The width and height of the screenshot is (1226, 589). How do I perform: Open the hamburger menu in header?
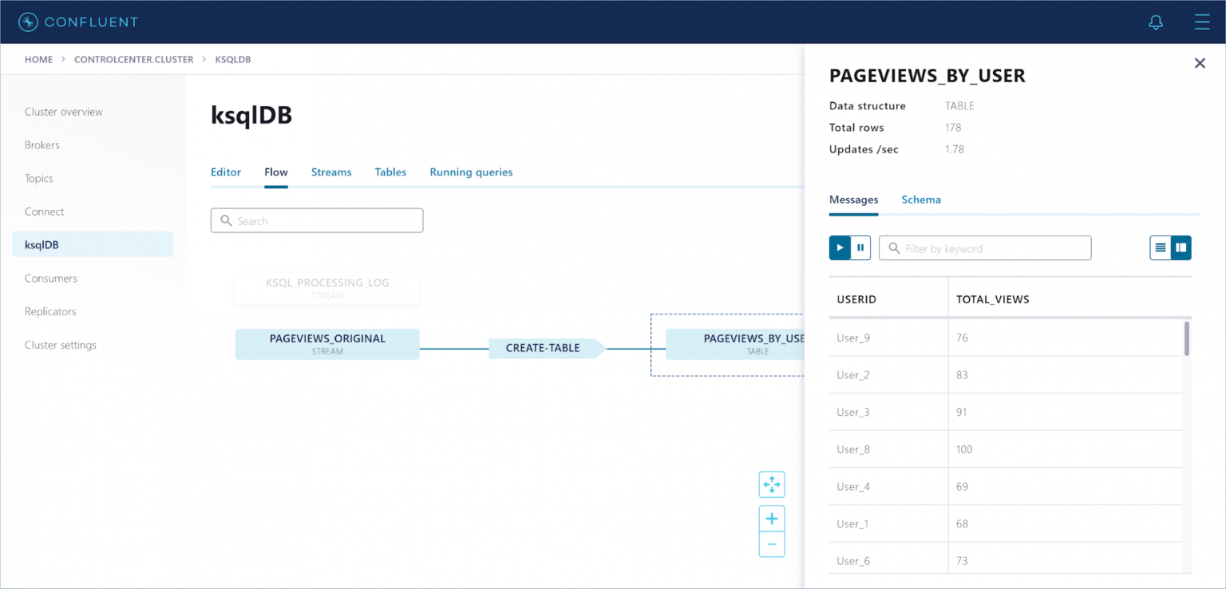click(1201, 22)
